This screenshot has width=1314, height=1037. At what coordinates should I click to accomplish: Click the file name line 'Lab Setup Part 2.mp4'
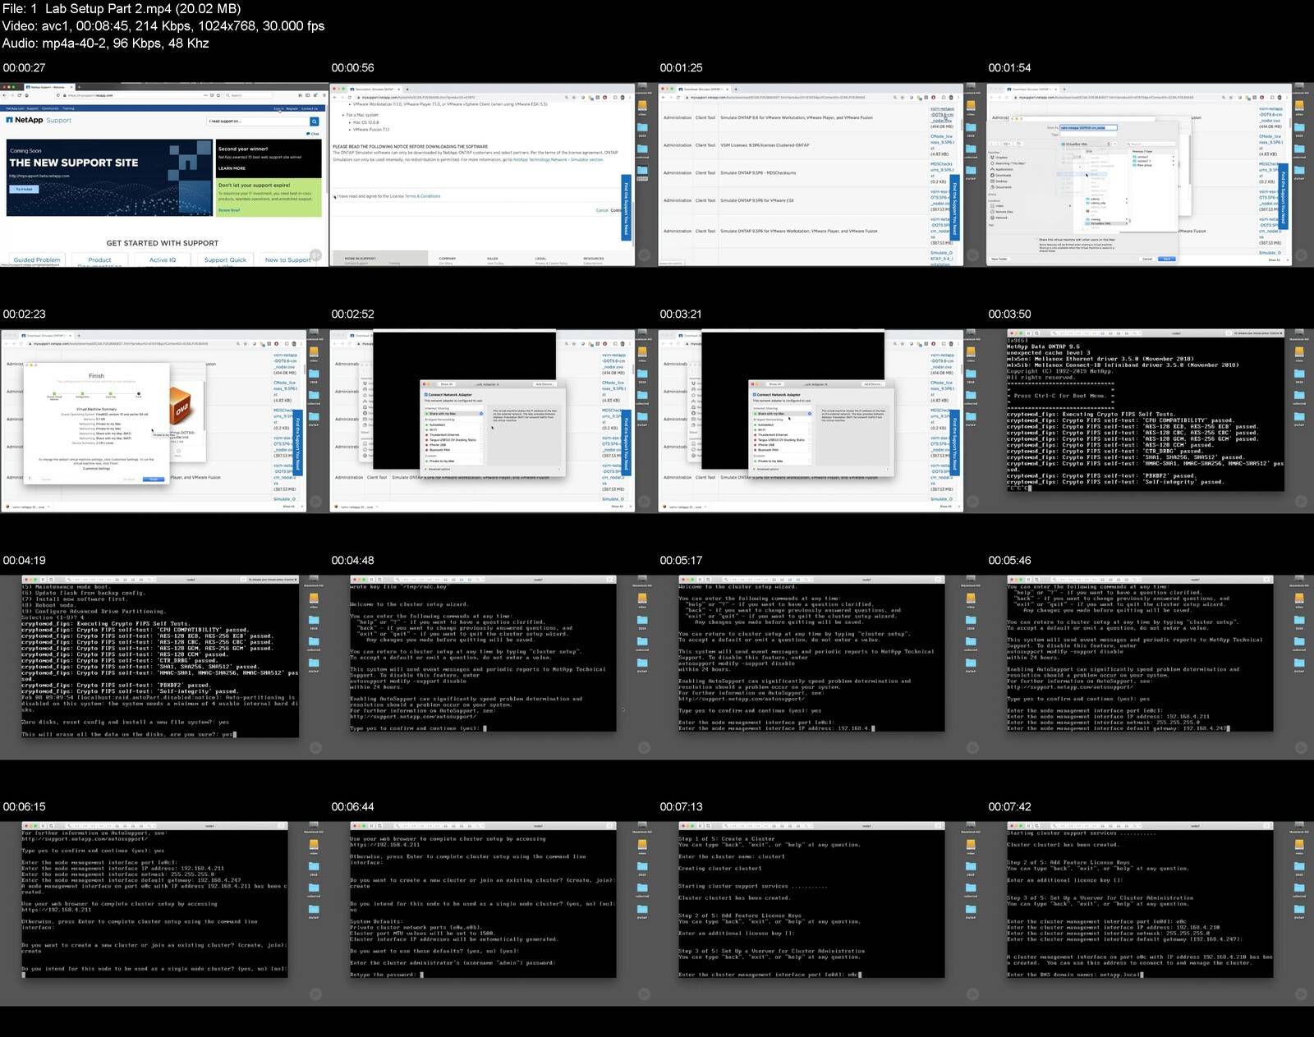coord(122,9)
